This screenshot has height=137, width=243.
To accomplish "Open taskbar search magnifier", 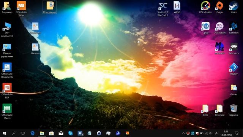I will coord(14,133).
